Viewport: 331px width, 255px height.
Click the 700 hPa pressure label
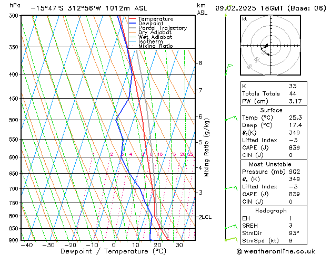click(15, 189)
